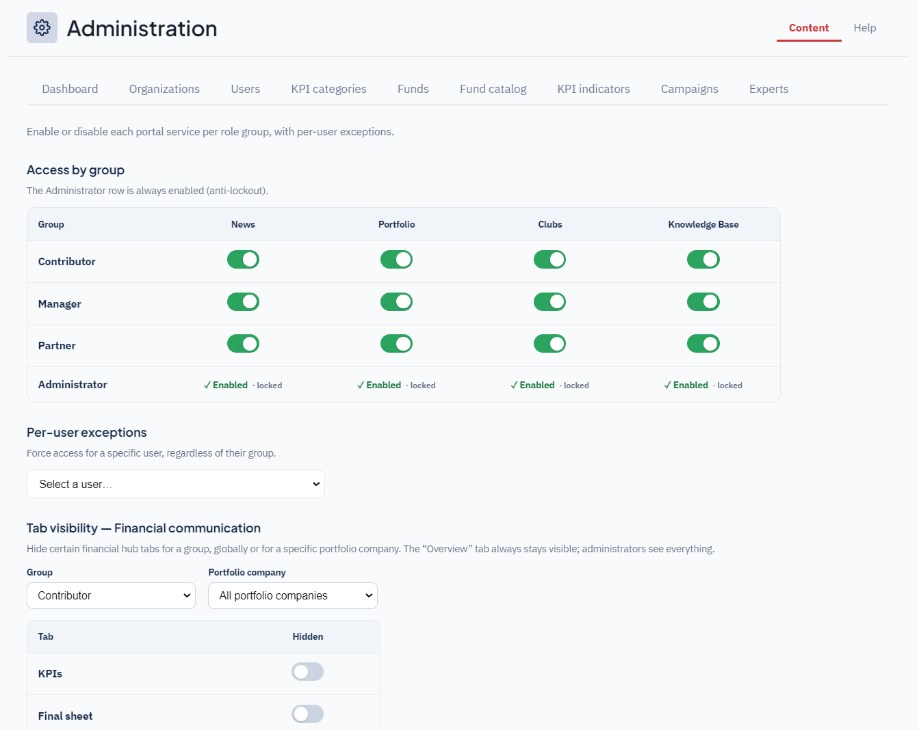Turn off Clubs for Partner group
Image resolution: width=919 pixels, height=730 pixels.
(549, 344)
